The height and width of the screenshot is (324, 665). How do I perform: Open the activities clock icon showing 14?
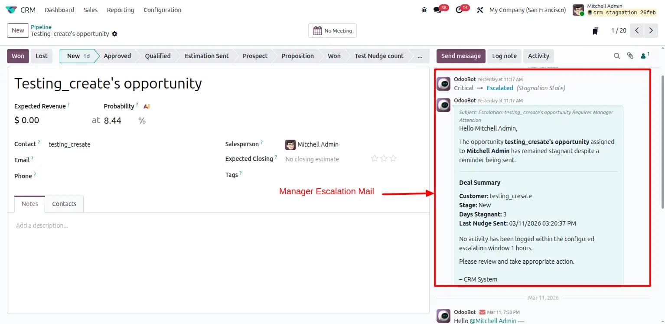tap(460, 10)
